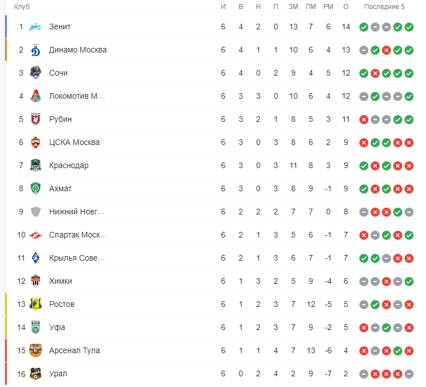Click the Krasnodar club logo

[x=36, y=165]
